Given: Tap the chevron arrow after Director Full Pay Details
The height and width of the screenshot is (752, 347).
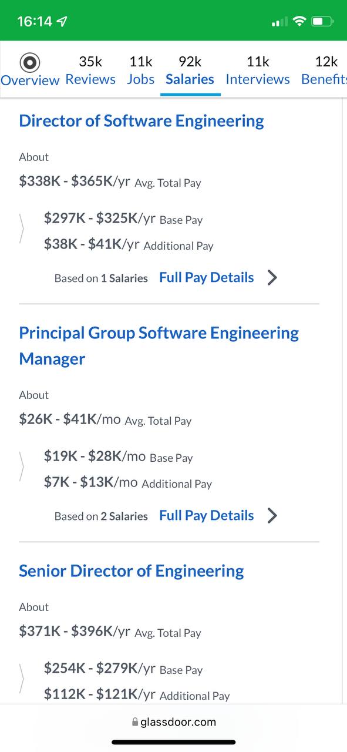Looking at the screenshot, I should [272, 278].
